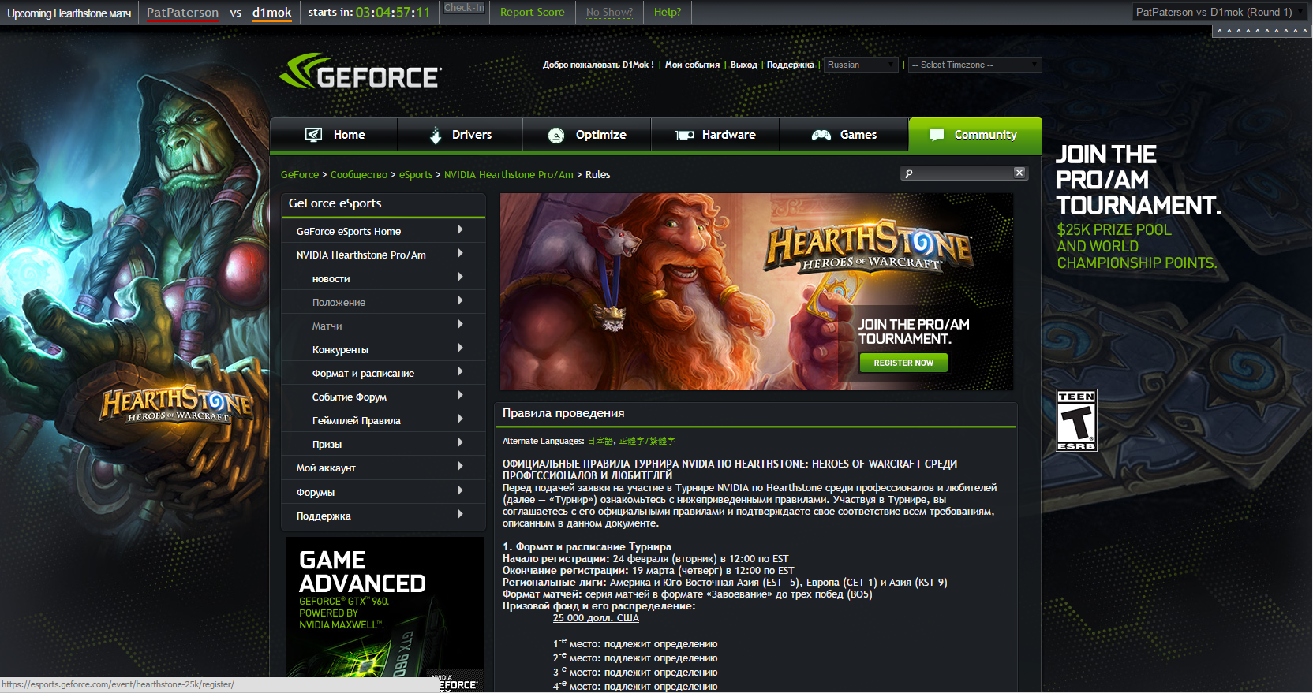Open the PatPaterson vs D1mok round dropdown
Image resolution: width=1313 pixels, height=693 pixels.
pyautogui.click(x=1219, y=12)
